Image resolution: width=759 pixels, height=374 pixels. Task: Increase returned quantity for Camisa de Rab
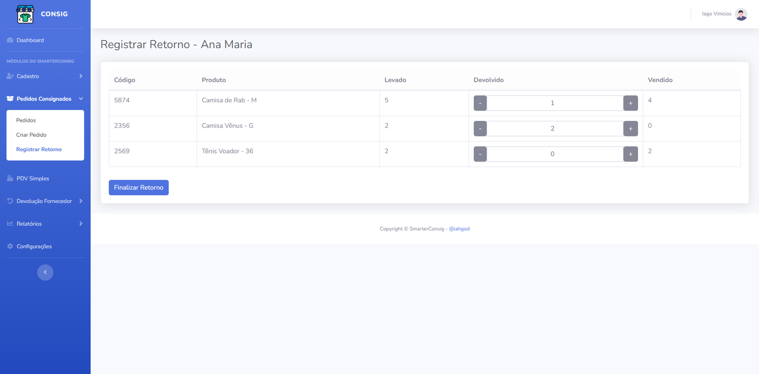pos(630,103)
